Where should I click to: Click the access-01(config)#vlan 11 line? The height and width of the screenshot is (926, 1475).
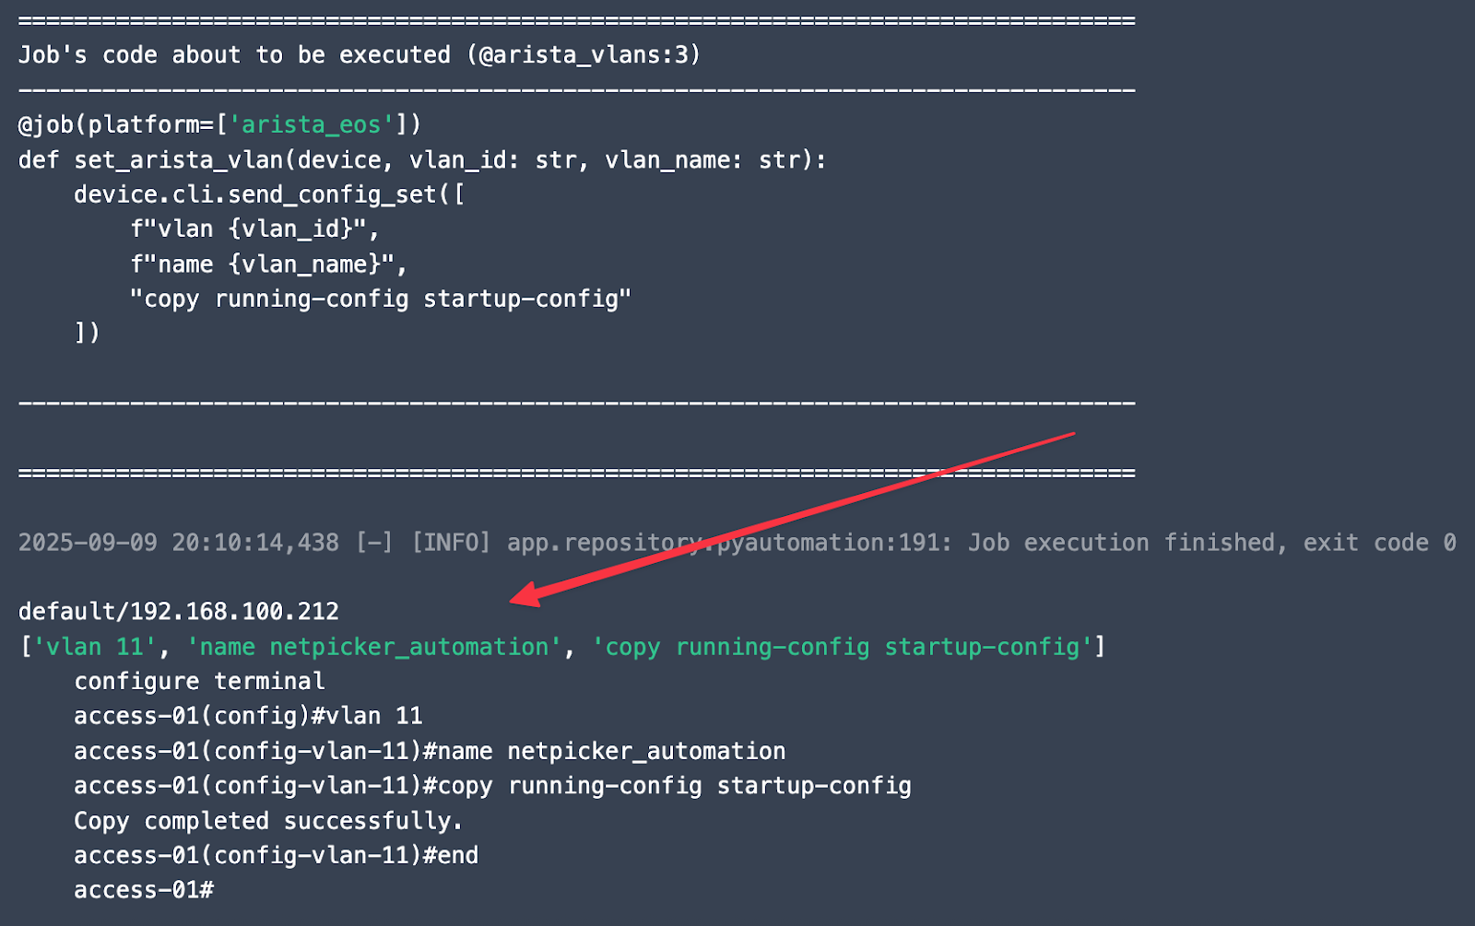[x=248, y=716]
